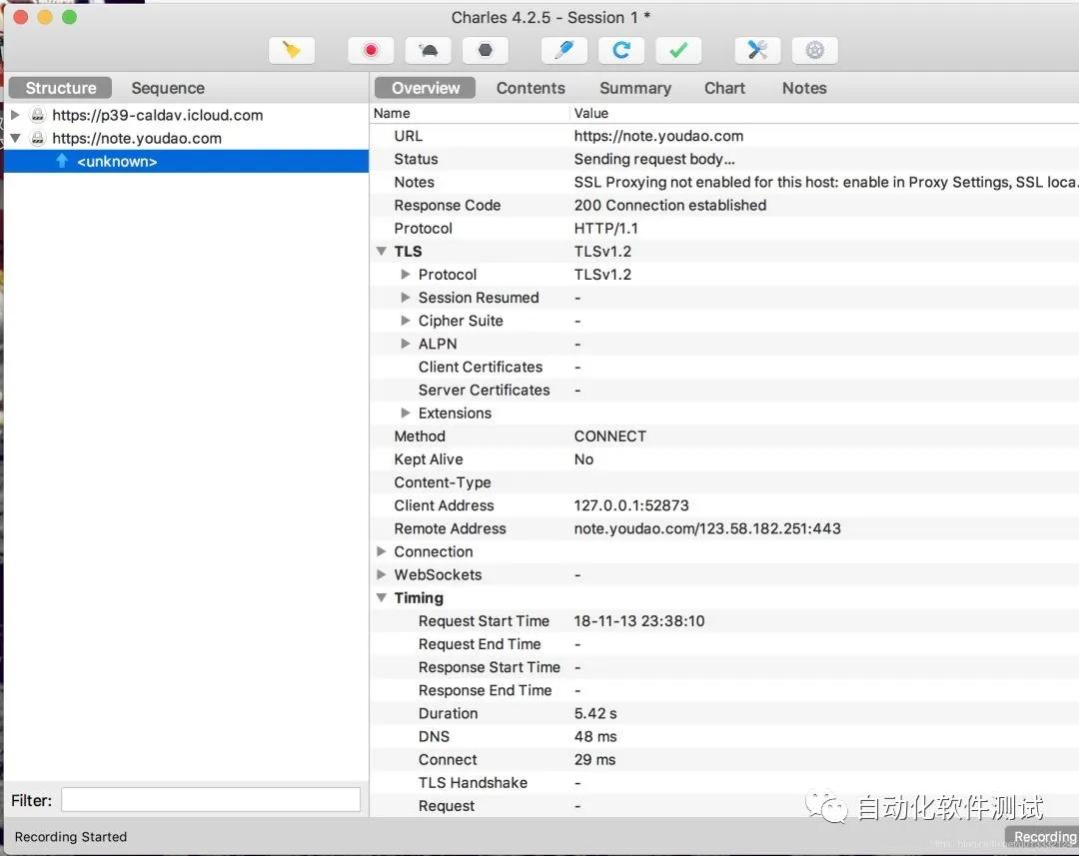Viewport: 1079px width, 856px height.
Task: Expand the WebSockets section
Action: [x=382, y=575]
